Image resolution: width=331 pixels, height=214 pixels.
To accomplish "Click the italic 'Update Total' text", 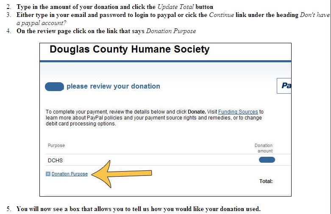I will coord(175,7).
